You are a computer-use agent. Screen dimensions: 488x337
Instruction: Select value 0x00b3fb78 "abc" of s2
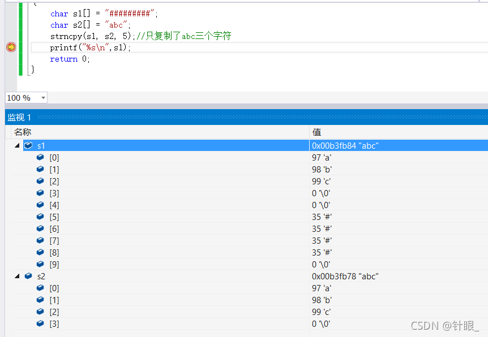(x=345, y=276)
